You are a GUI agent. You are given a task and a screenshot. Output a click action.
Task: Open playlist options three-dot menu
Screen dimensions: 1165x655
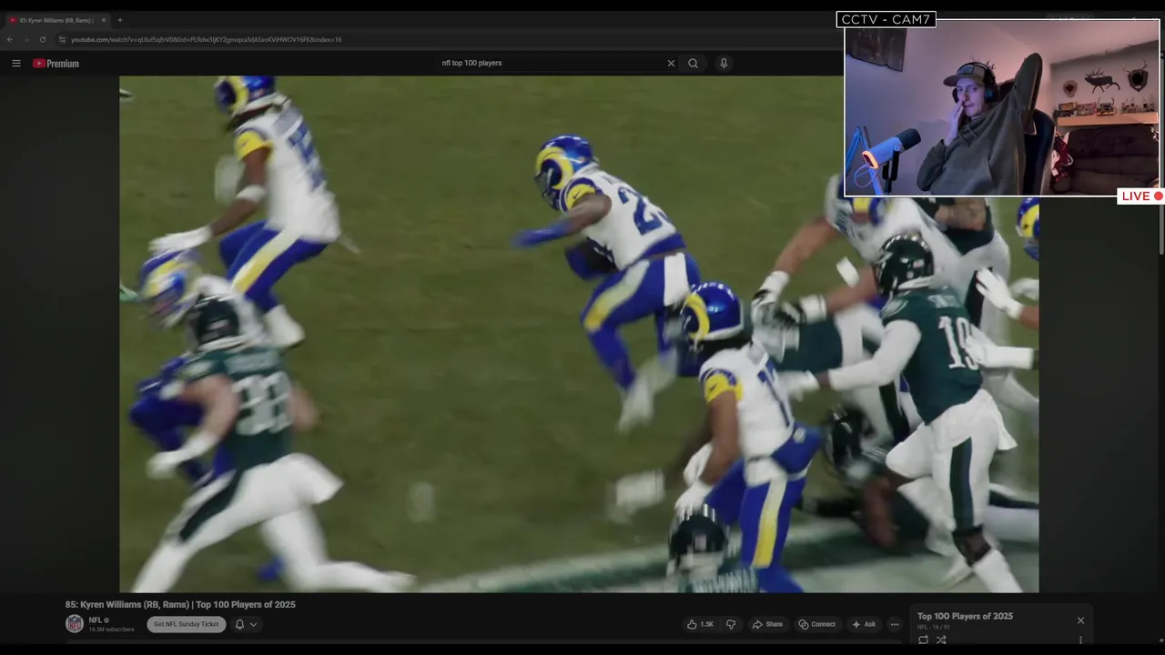click(1080, 640)
